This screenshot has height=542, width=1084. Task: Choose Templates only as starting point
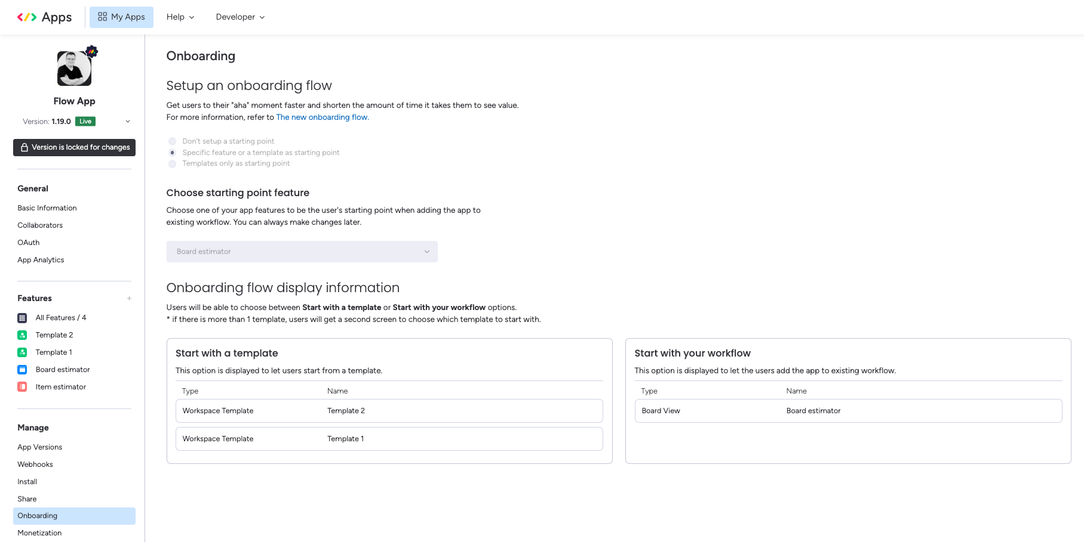click(172, 163)
